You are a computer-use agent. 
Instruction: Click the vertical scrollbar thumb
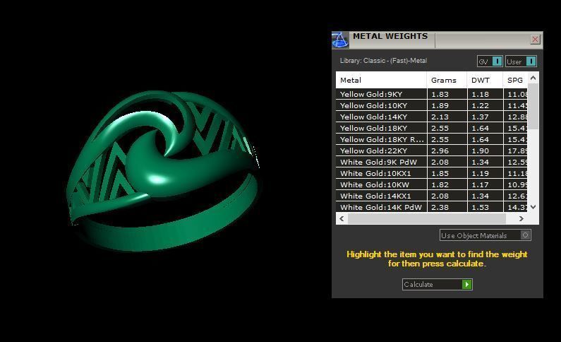tap(533, 107)
